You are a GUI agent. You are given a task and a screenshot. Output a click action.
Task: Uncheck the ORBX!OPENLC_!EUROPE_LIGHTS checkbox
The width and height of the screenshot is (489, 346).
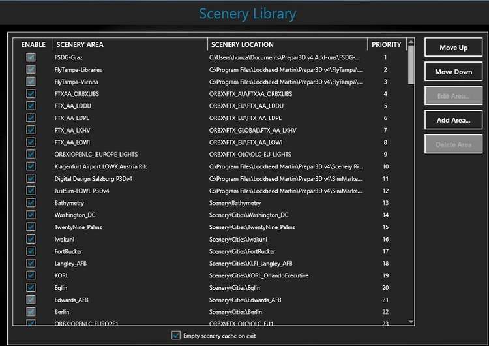31,154
